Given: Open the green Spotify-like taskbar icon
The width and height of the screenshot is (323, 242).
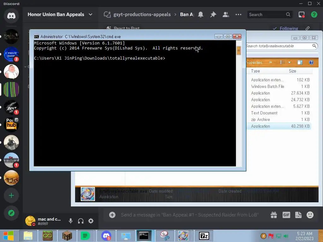Looking at the screenshot, I should (x=85, y=236).
